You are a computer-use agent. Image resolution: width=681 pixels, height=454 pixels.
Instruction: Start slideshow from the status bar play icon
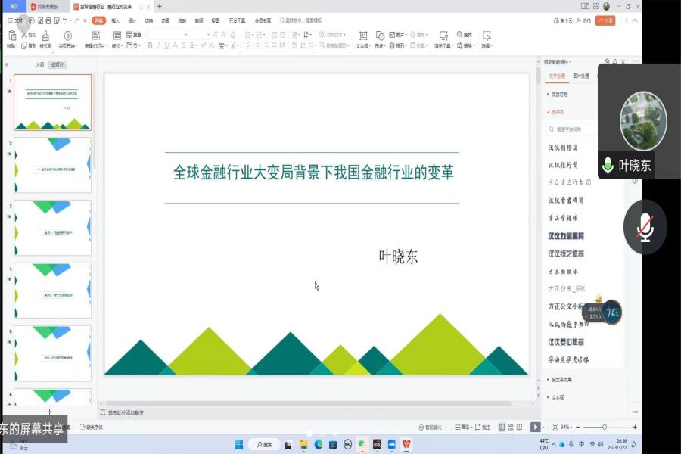pyautogui.click(x=535, y=427)
